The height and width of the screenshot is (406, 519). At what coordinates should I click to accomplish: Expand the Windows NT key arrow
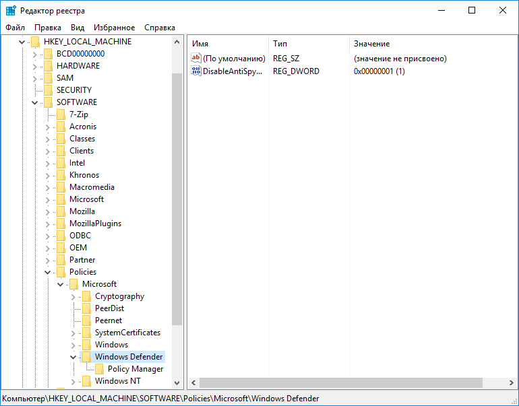(x=73, y=381)
